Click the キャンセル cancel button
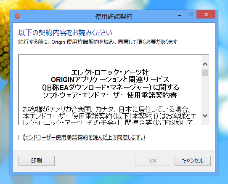Viewport: 228px width, 184px height. (x=193, y=161)
